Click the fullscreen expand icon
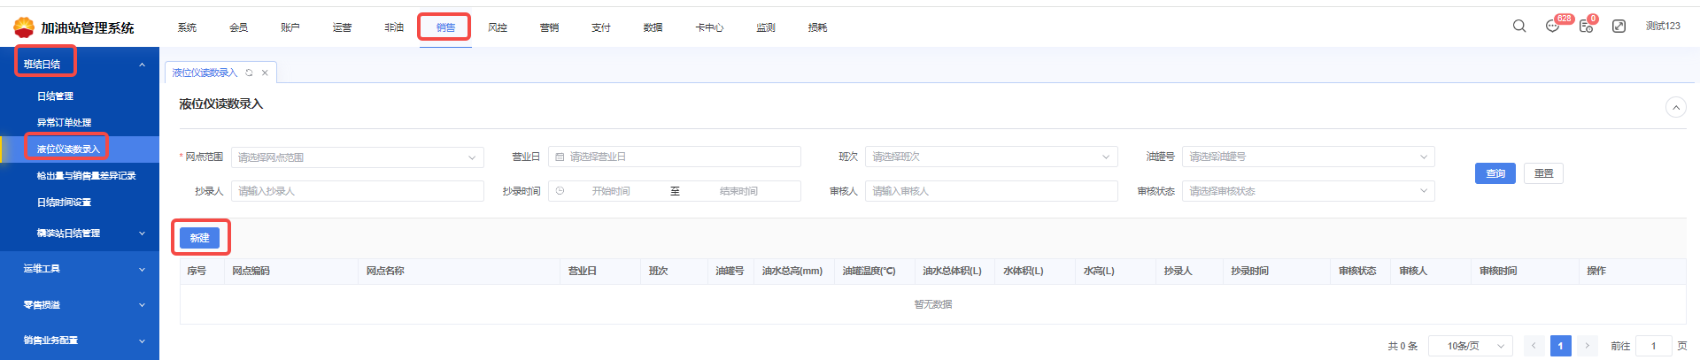The image size is (1700, 360). [1619, 27]
